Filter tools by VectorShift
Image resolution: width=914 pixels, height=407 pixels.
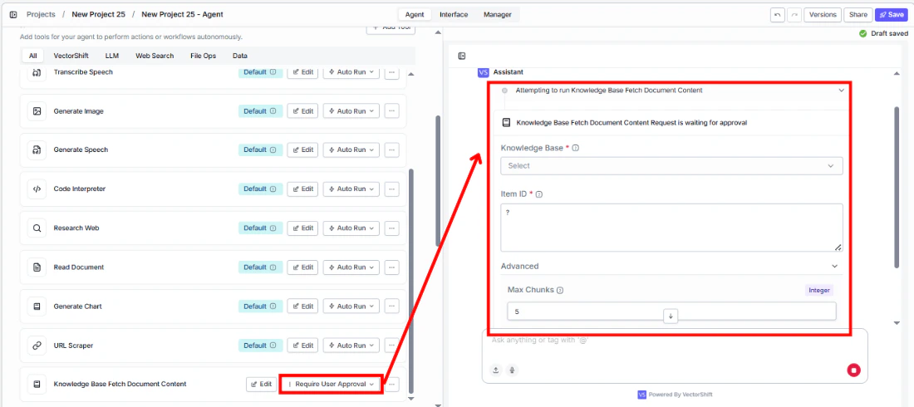tap(71, 56)
